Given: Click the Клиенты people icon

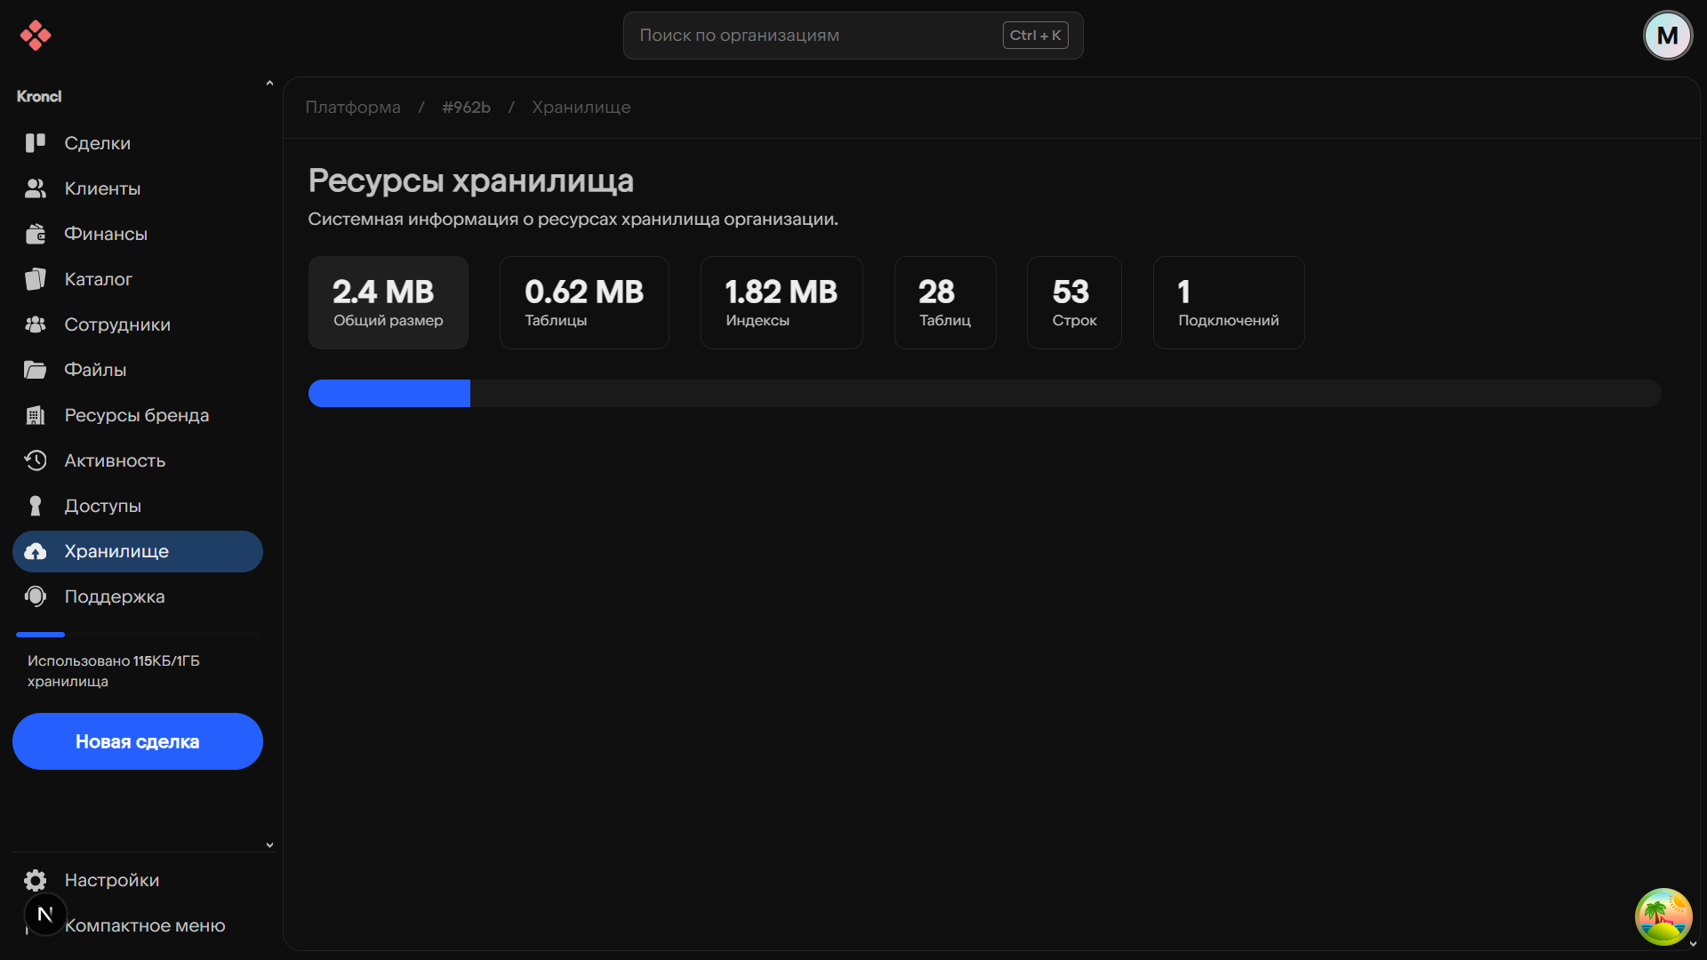Looking at the screenshot, I should tap(36, 188).
